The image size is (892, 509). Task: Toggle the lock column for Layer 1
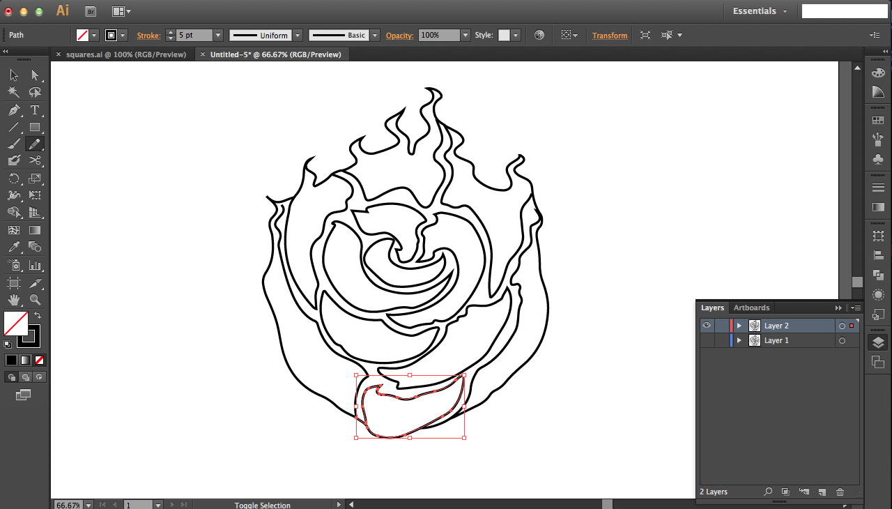pyautogui.click(x=721, y=340)
